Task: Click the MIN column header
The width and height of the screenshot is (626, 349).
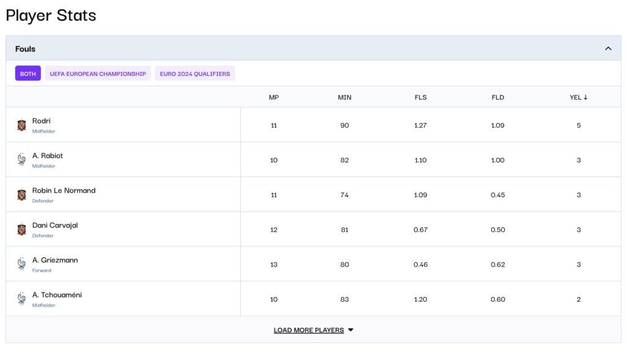Action: coord(345,97)
